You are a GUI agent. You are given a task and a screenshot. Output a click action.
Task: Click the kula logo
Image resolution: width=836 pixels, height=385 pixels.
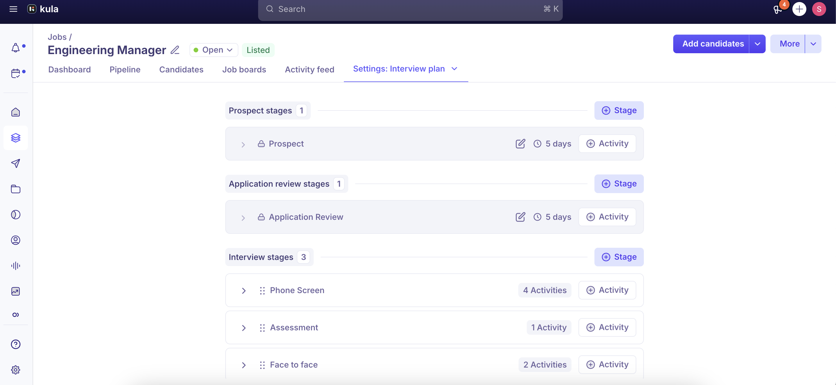43,9
